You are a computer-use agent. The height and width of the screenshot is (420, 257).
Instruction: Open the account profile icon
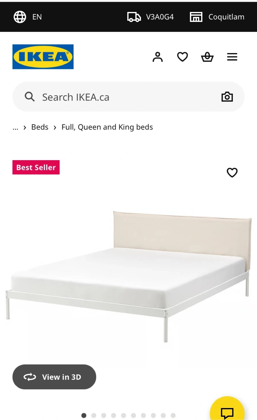[158, 57]
